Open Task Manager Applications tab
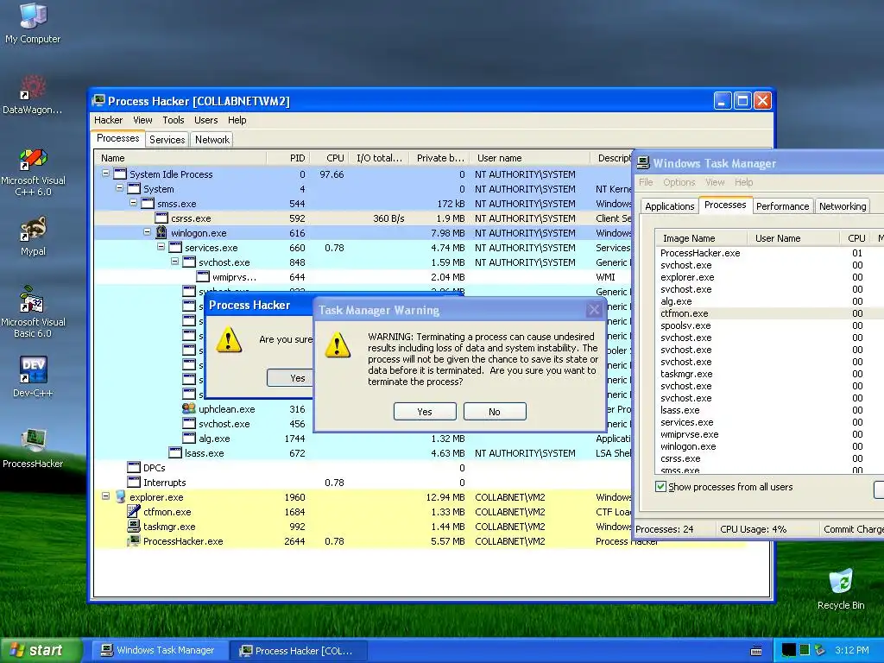Screen dimensions: 884x663 click(669, 206)
